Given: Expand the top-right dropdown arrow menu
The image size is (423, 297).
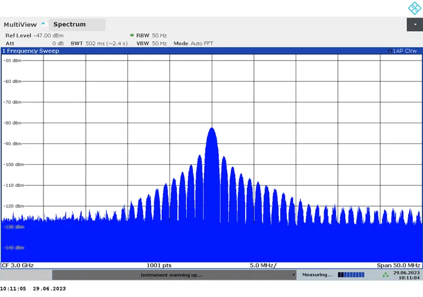Looking at the screenshot, I should click(414, 24).
